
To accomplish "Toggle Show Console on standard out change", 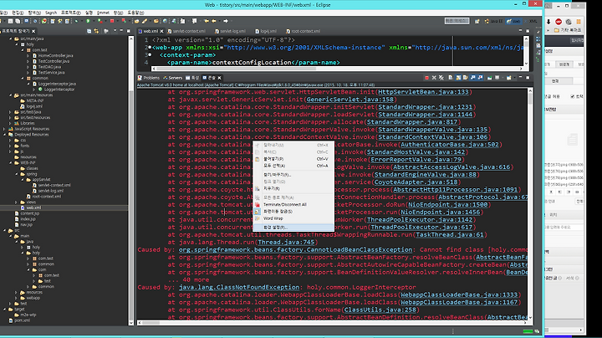I will pyautogui.click(x=472, y=78).
